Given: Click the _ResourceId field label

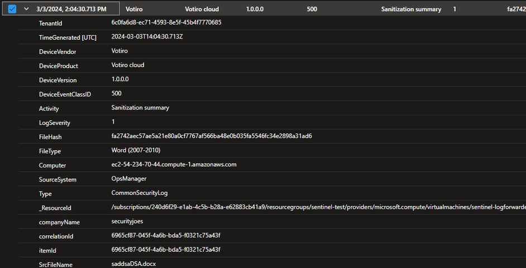Looking at the screenshot, I should pyautogui.click(x=55, y=208).
